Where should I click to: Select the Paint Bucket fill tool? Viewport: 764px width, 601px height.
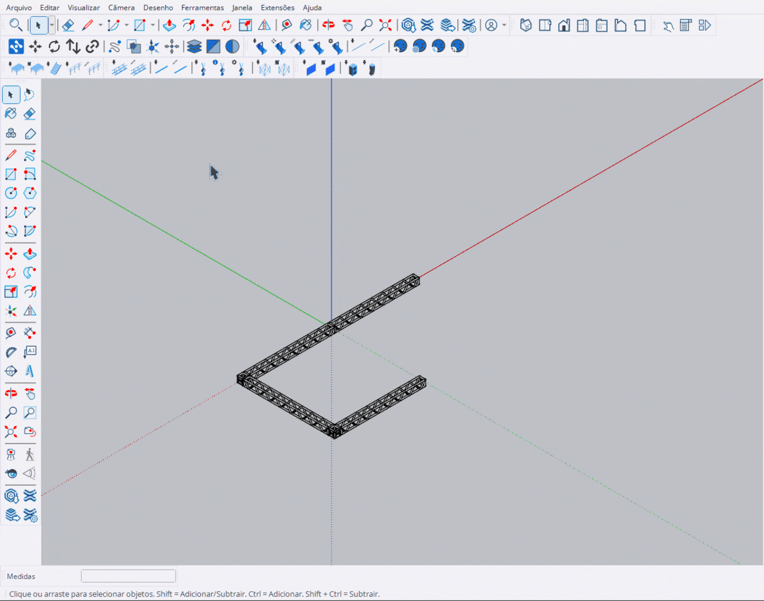coord(10,114)
